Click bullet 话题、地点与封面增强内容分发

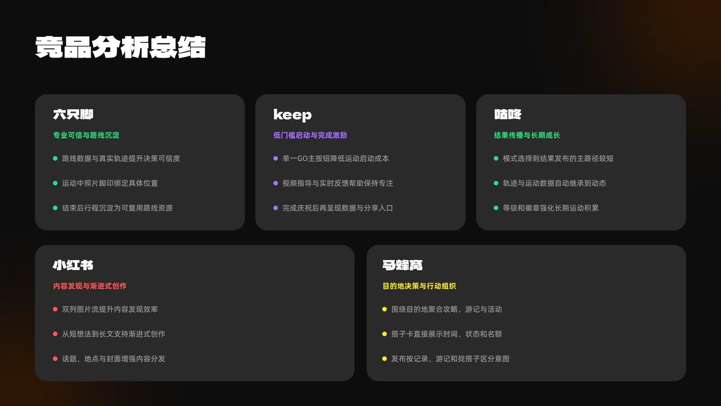click(x=114, y=359)
